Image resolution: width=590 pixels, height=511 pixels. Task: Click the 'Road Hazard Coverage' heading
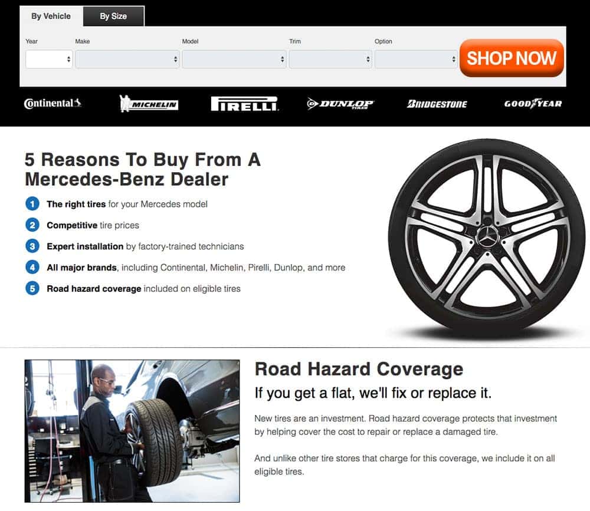pyautogui.click(x=359, y=369)
